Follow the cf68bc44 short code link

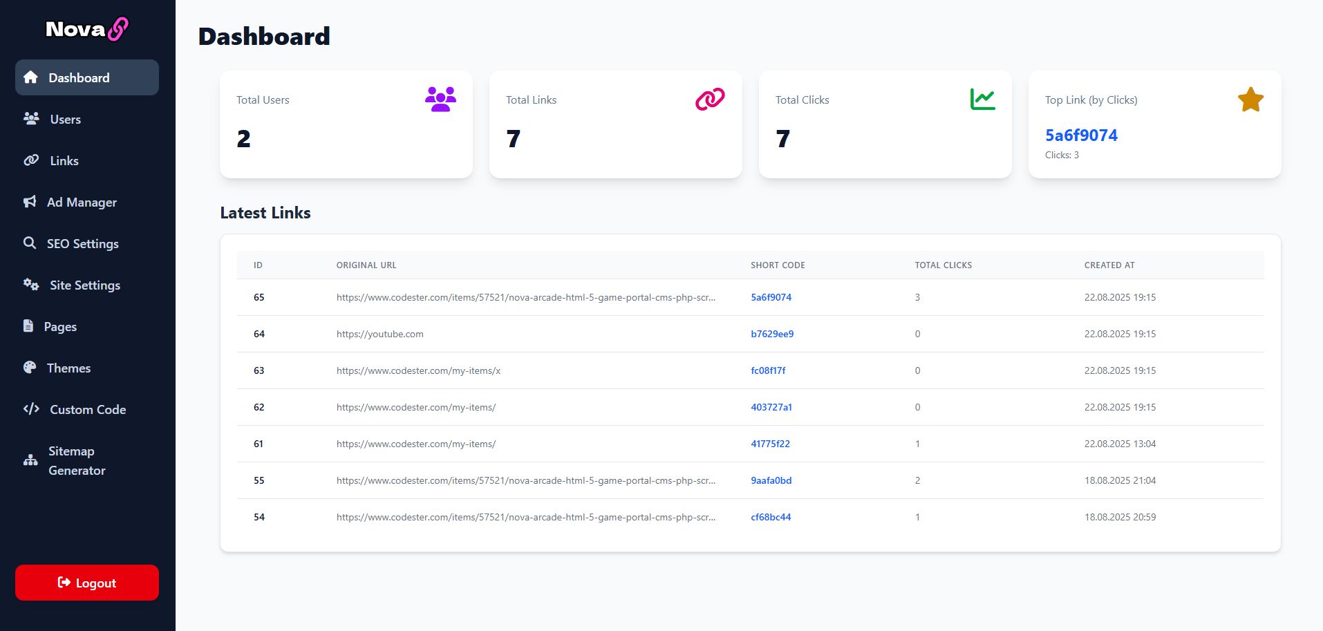pyautogui.click(x=771, y=517)
